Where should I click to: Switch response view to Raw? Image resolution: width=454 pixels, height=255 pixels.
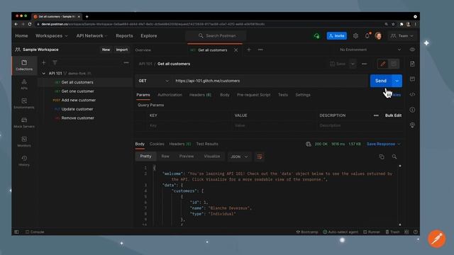coord(165,157)
